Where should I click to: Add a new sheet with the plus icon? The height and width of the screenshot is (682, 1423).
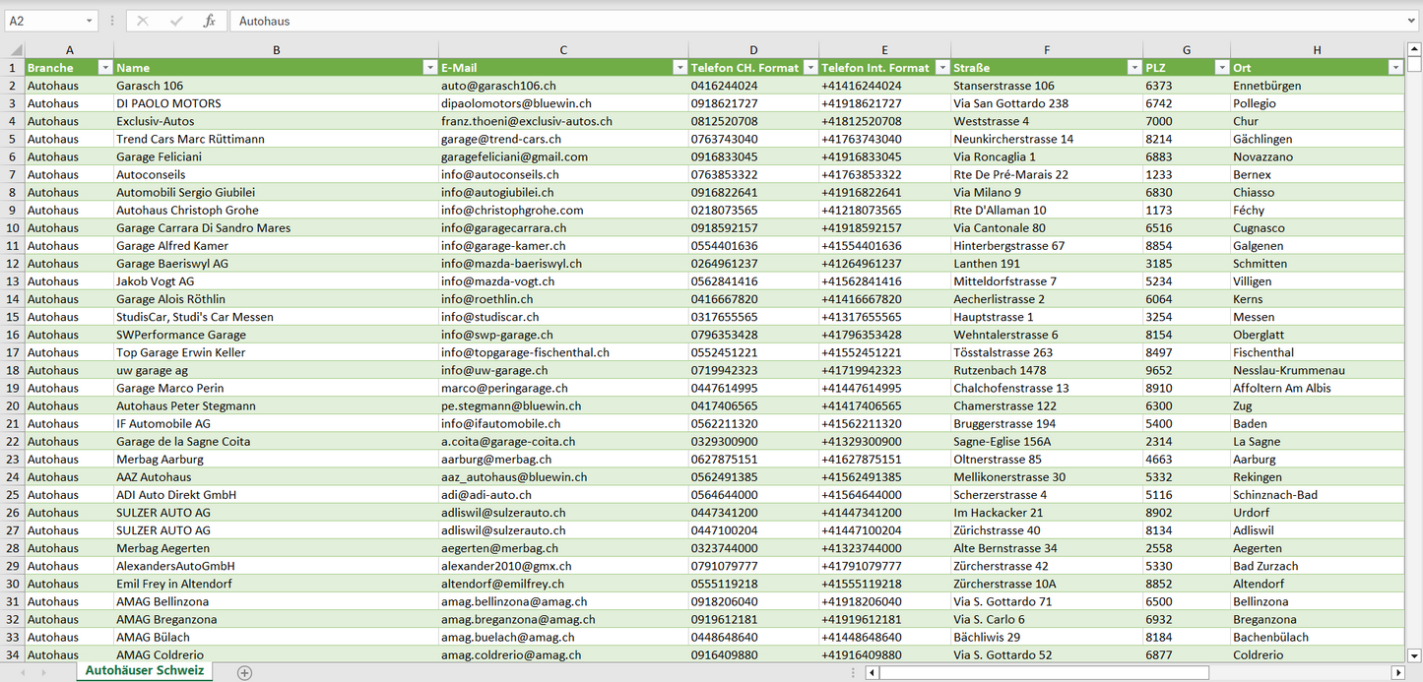[244, 673]
